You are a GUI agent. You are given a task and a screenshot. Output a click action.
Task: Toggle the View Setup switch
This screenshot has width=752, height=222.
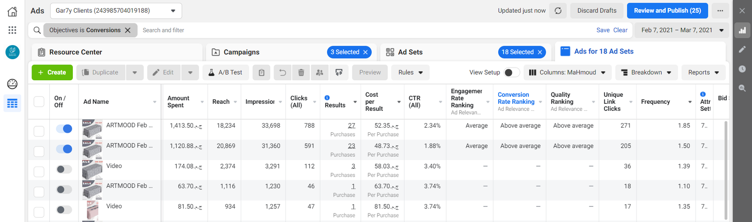point(512,72)
